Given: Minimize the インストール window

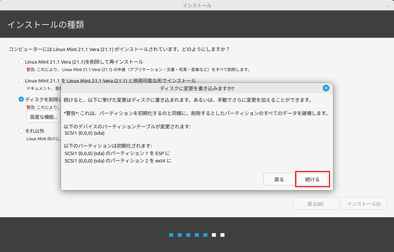Looking at the screenshot, I should pyautogui.click(x=387, y=5).
